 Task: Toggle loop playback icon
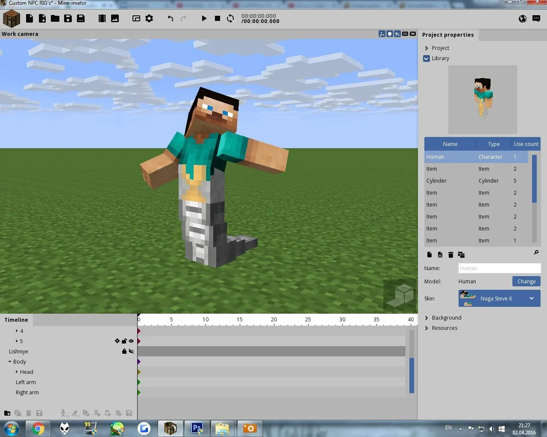click(x=230, y=18)
